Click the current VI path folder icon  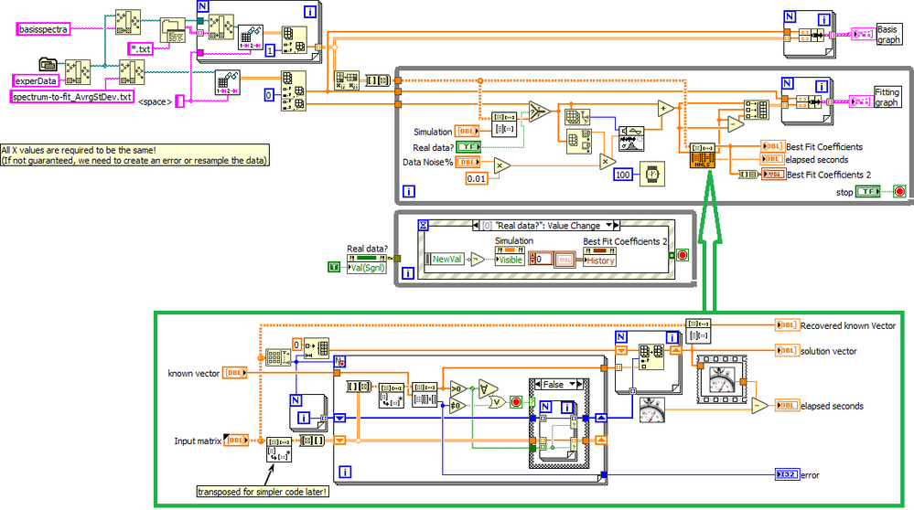point(48,64)
